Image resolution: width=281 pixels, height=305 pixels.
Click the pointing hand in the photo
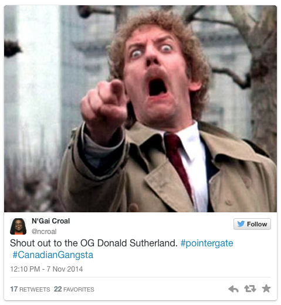click(x=104, y=104)
